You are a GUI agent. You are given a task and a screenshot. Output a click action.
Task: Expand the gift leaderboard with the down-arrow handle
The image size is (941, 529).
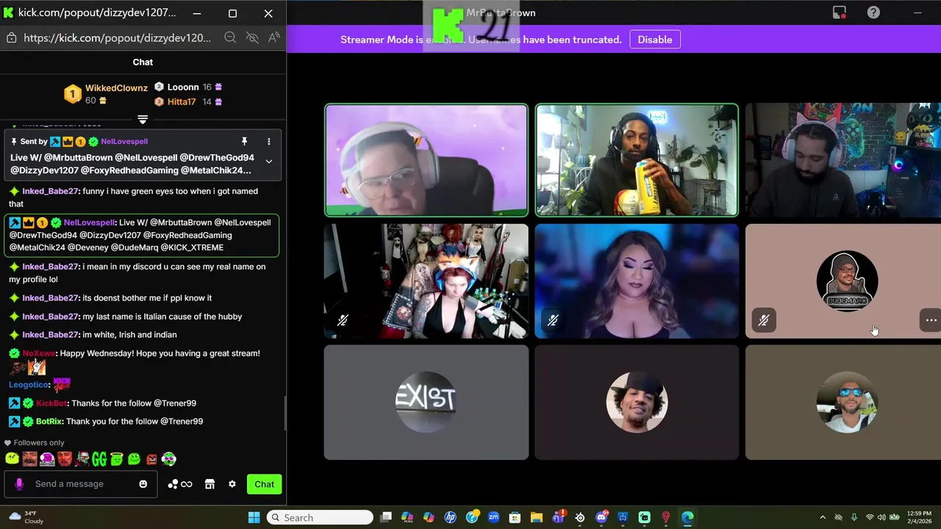coord(143,119)
